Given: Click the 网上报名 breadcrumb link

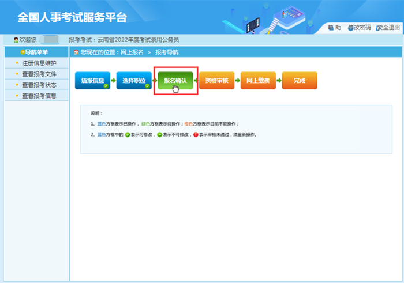Looking at the screenshot, I should 132,52.
